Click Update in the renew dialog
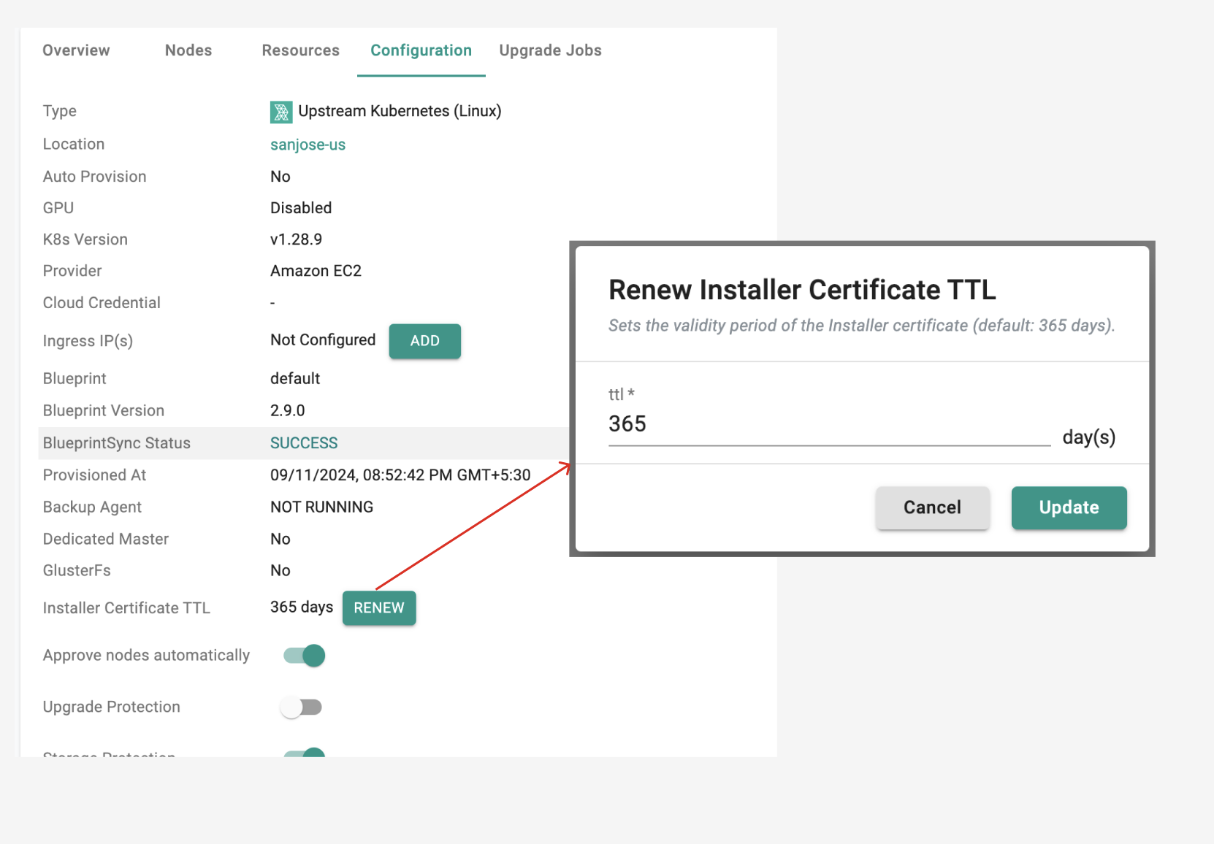 [x=1069, y=507]
